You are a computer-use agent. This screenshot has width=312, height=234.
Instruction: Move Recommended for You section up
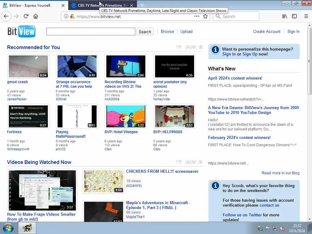188,47
